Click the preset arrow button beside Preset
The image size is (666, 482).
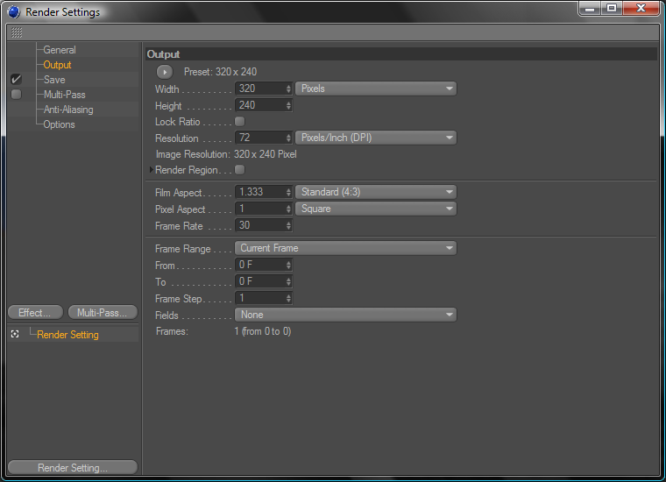point(165,72)
